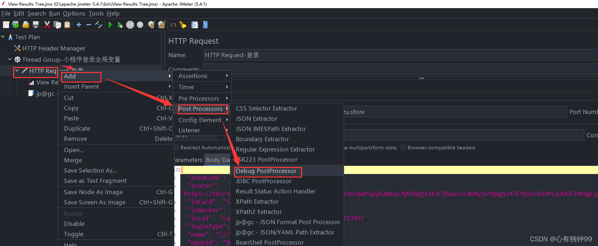Choose JSON Extractor menu entry
This screenshot has height=246, width=598.
point(288,119)
